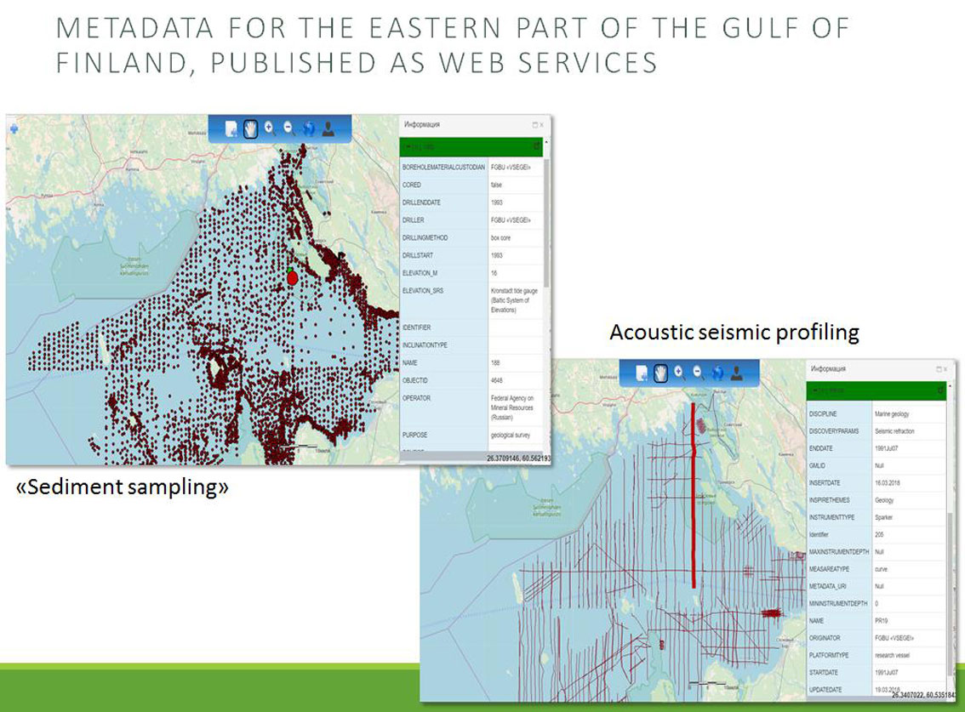
Task: Click the DRILLSTART row label
Action: pyautogui.click(x=418, y=255)
